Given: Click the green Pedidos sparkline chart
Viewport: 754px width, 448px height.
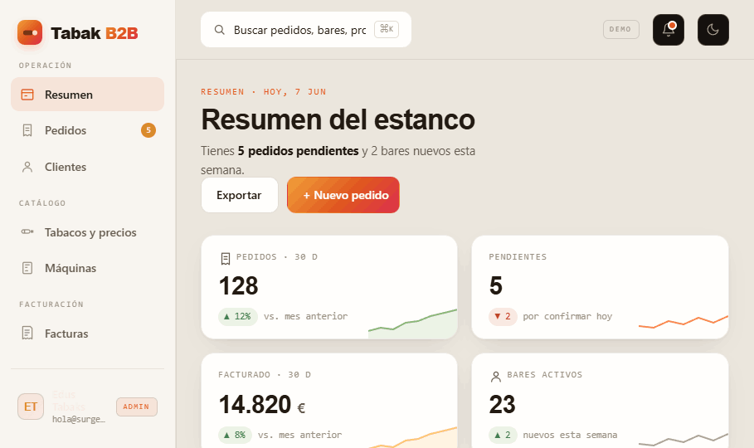Looking at the screenshot, I should point(412,324).
